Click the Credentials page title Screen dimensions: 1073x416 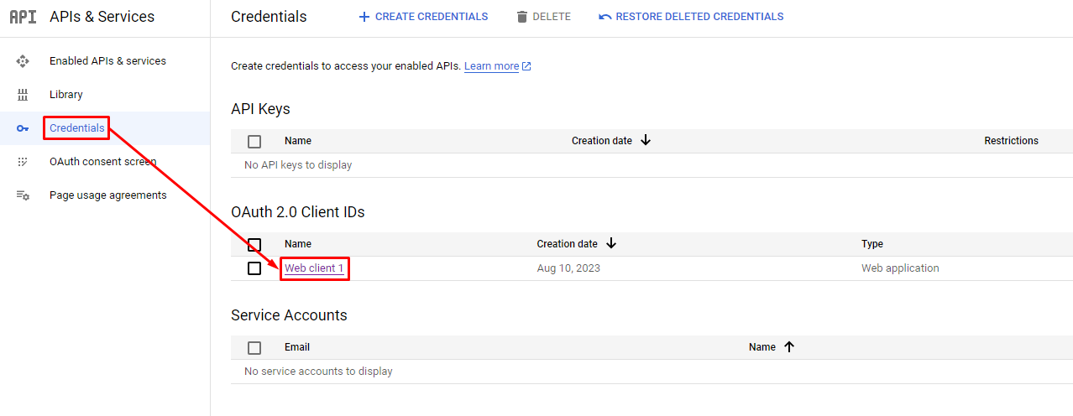click(x=269, y=17)
